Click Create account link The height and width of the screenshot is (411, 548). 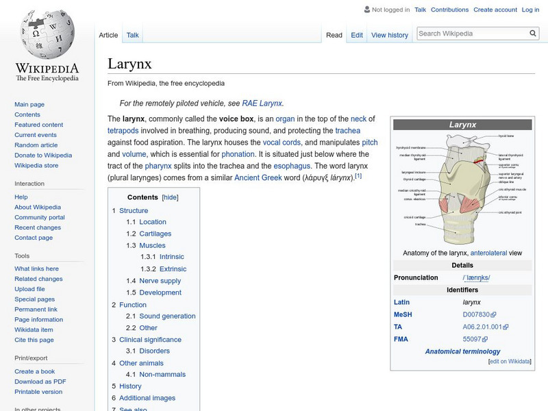click(495, 10)
